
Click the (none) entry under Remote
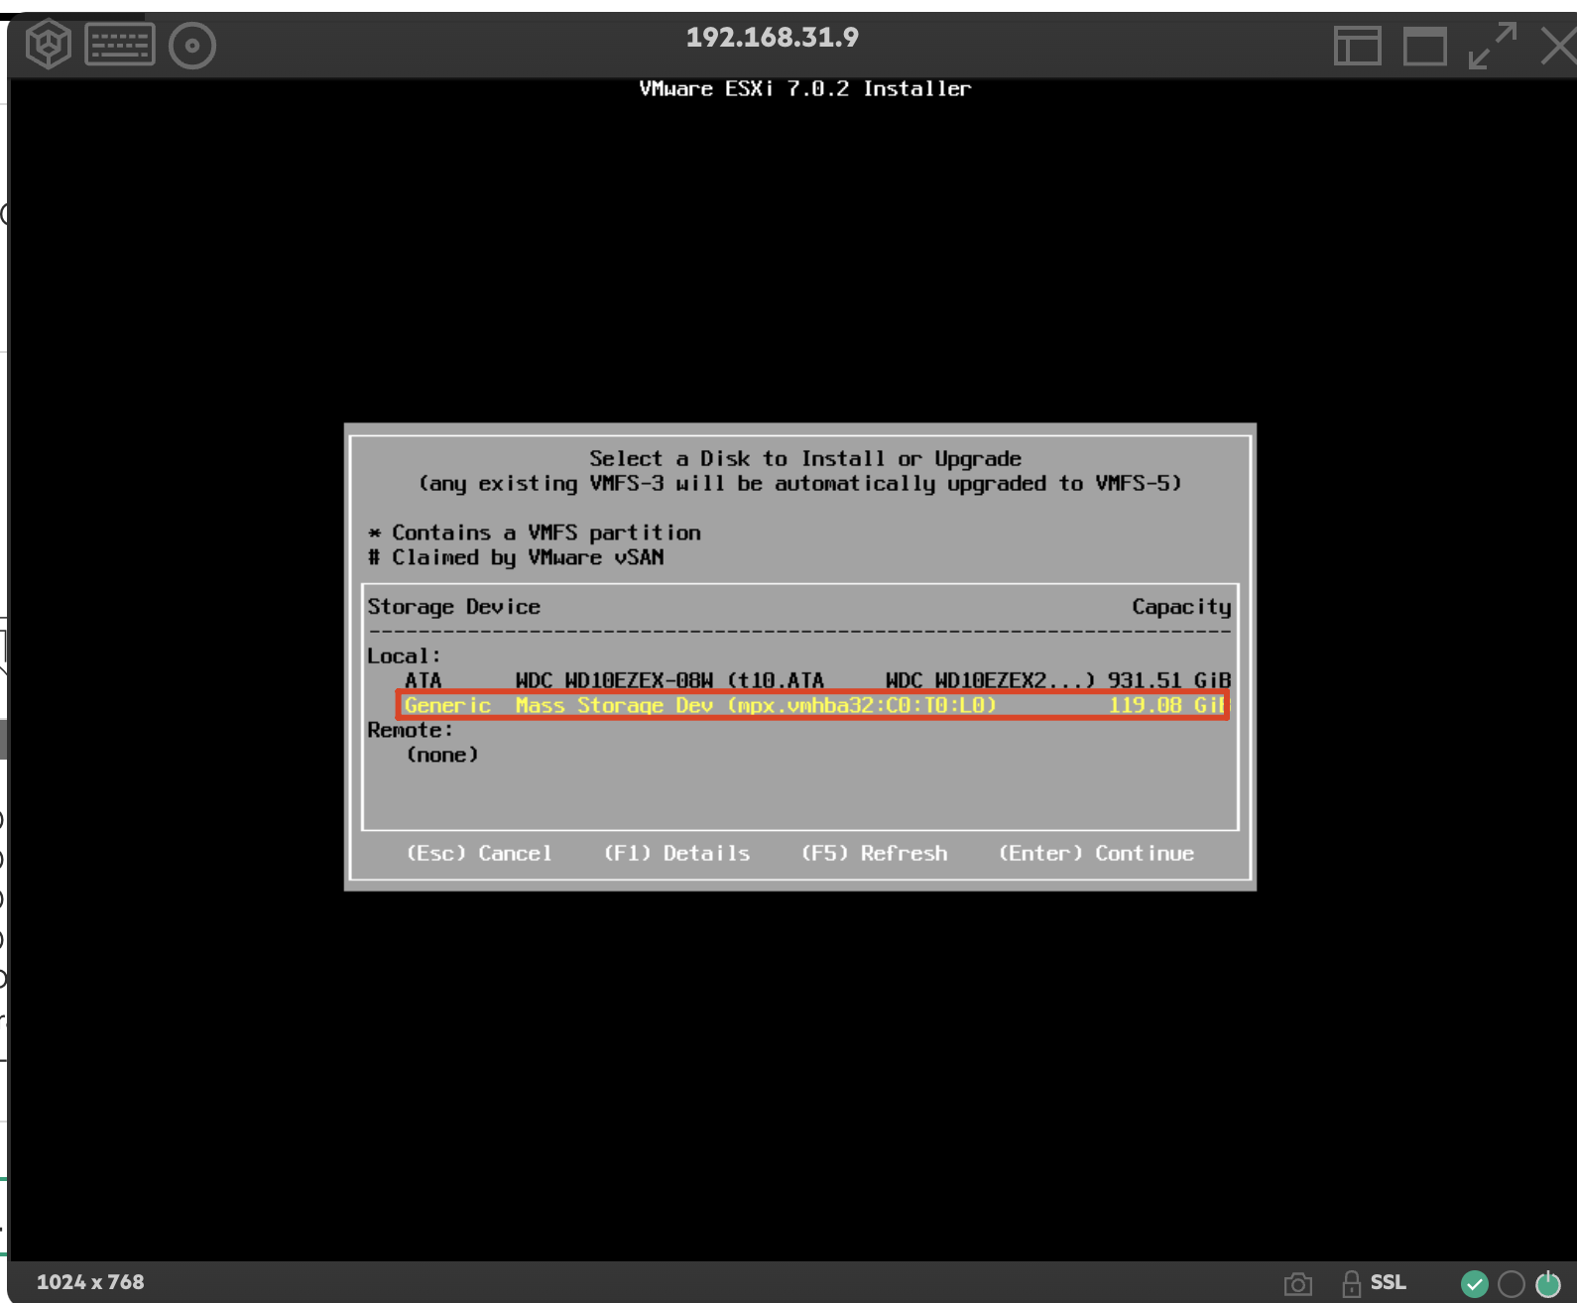click(x=442, y=755)
